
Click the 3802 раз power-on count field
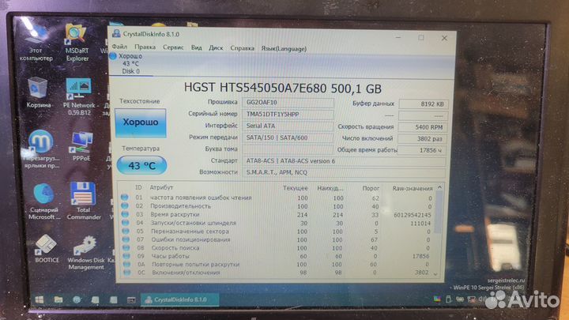(423, 139)
